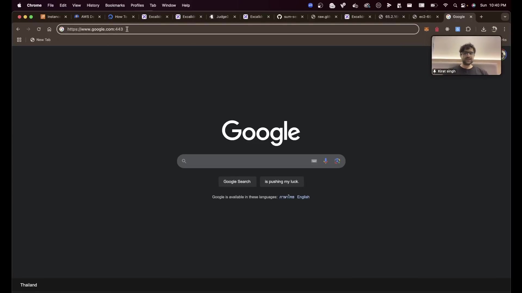Viewport: 522px width, 293px height.
Task: Open the File menu
Action: click(51, 5)
